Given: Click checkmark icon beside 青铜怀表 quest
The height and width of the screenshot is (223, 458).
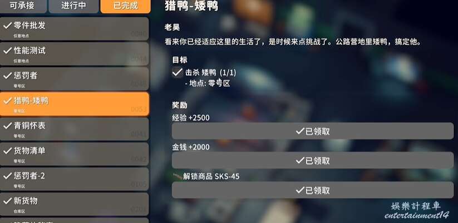Looking at the screenshot, I should pyautogui.click(x=7, y=126).
